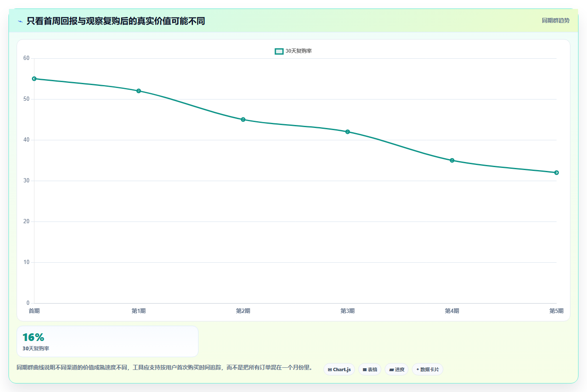Click the 表格 tag

click(370, 369)
